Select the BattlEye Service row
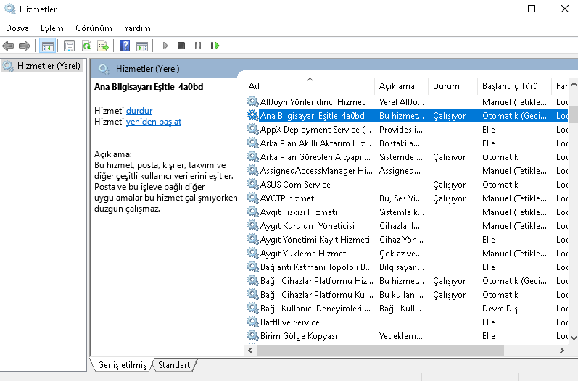Viewport: 578px width, 381px height. (x=407, y=322)
